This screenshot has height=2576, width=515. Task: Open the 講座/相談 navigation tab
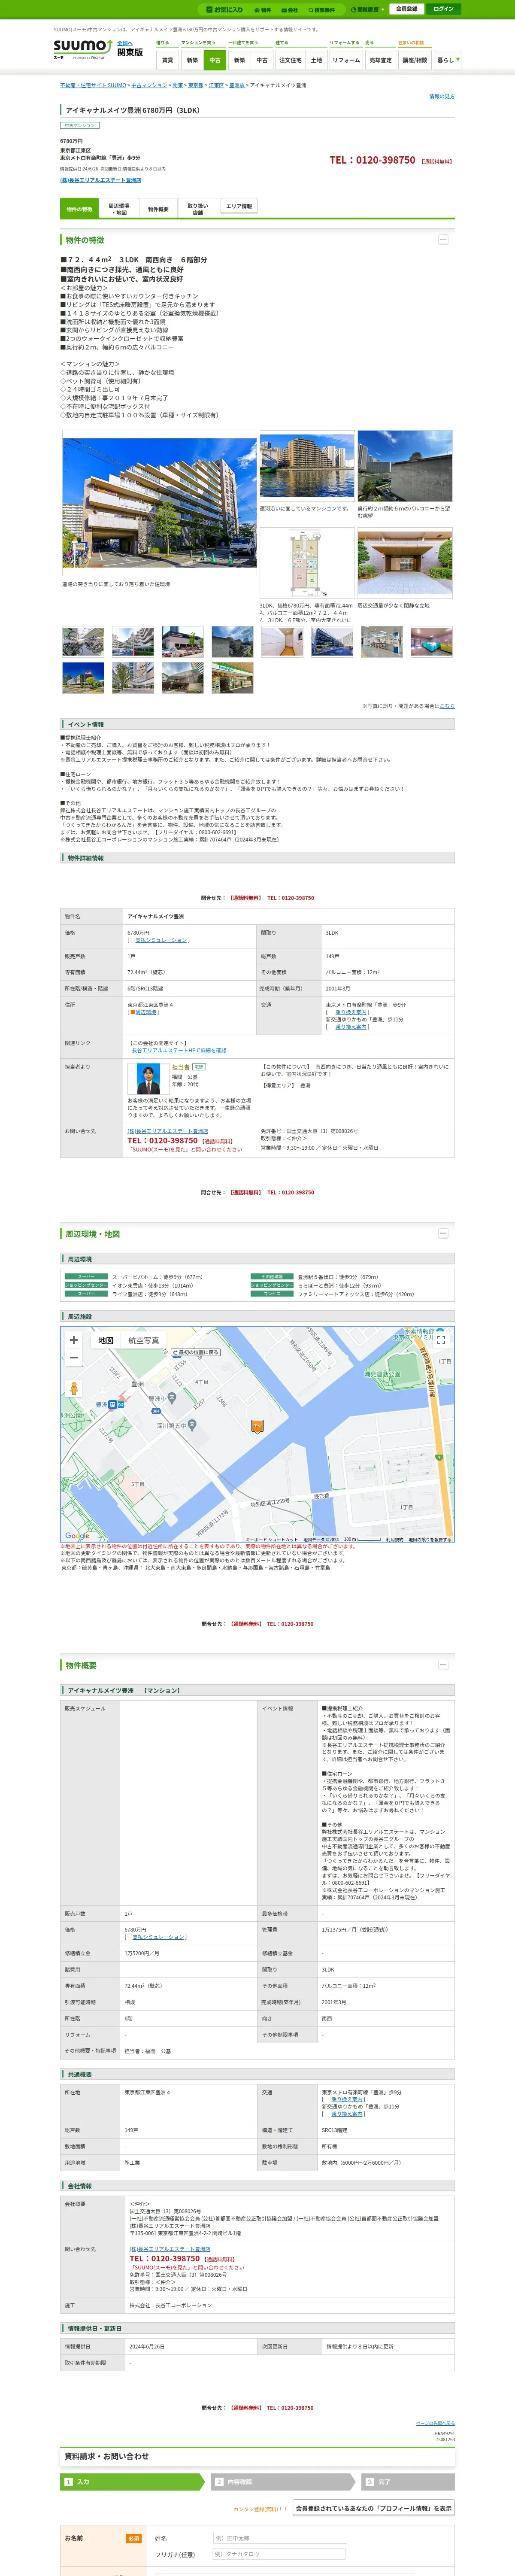pos(415,60)
